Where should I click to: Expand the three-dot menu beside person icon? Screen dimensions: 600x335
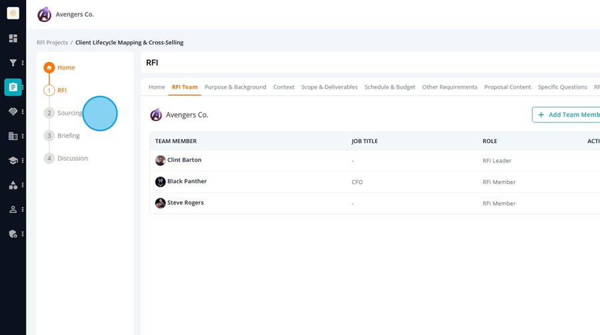coord(23,210)
